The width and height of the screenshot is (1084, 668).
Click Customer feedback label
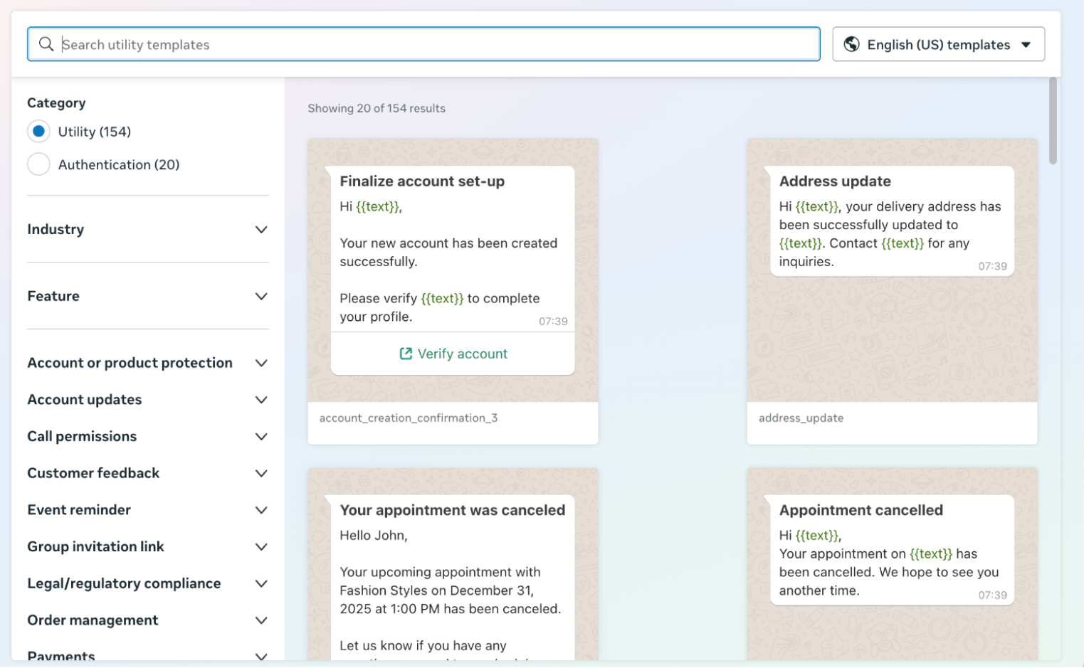93,473
